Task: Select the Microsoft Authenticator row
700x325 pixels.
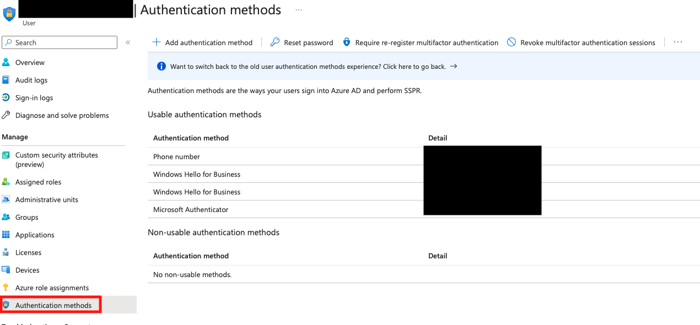Action: (x=424, y=209)
